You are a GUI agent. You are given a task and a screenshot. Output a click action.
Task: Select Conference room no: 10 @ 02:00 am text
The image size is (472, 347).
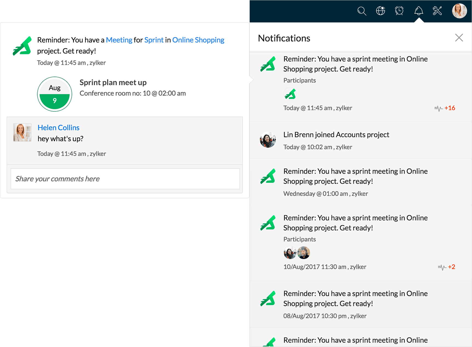[133, 93]
